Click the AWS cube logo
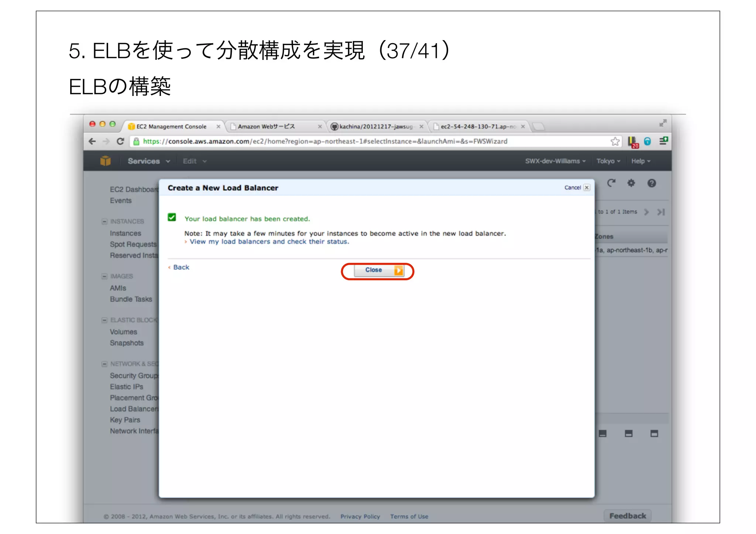756x534 pixels. tap(106, 161)
